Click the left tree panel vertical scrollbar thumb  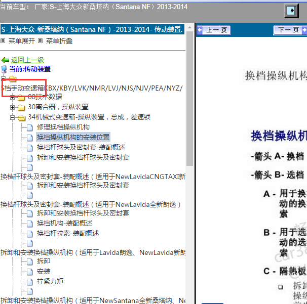click(189, 99)
